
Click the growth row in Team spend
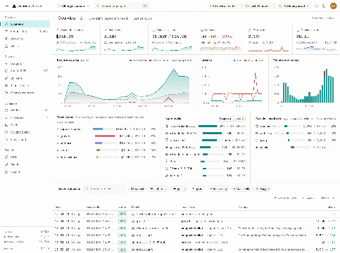pos(106,136)
